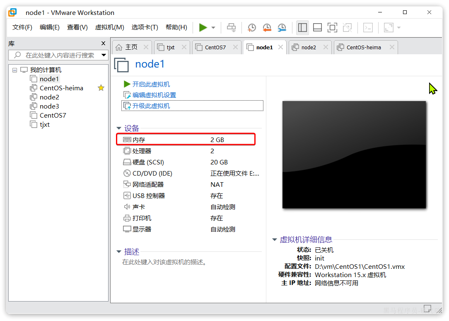Click the stretch guest display icon
This screenshot has height=321, width=449.
click(x=389, y=27)
